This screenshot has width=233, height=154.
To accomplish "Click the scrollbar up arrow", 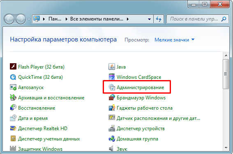I will [226, 56].
